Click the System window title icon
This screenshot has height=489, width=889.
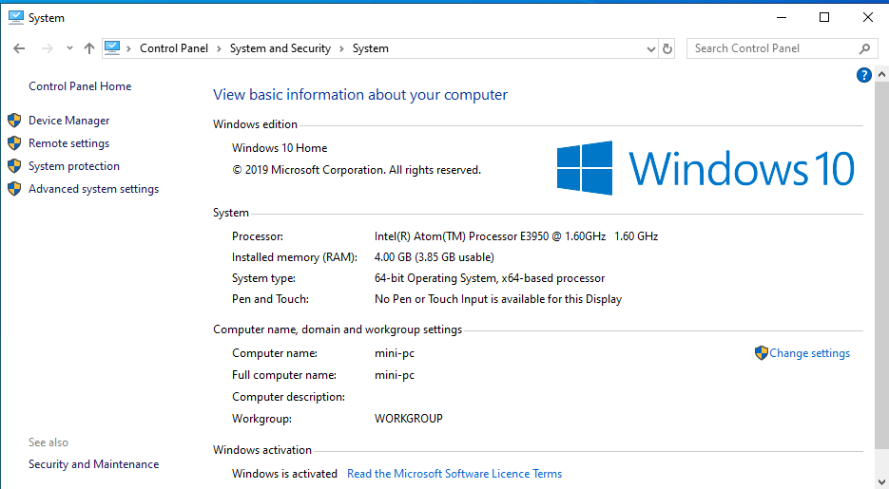point(16,17)
